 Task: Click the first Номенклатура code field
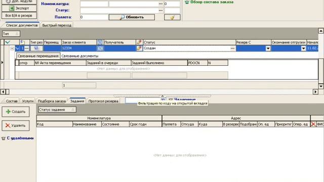click(x=94, y=4)
